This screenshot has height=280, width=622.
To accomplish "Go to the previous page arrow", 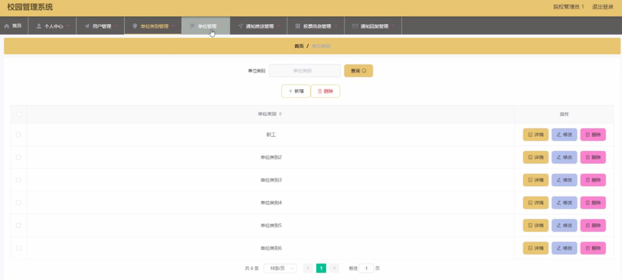I will [x=308, y=268].
